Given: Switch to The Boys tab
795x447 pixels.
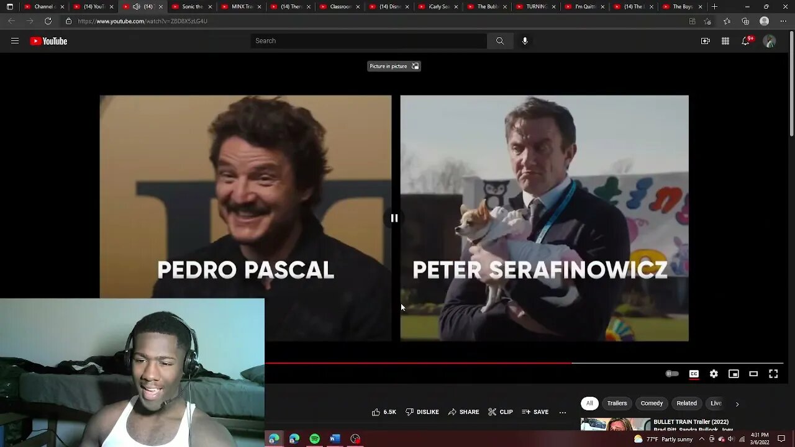Looking at the screenshot, I should pos(683,6).
